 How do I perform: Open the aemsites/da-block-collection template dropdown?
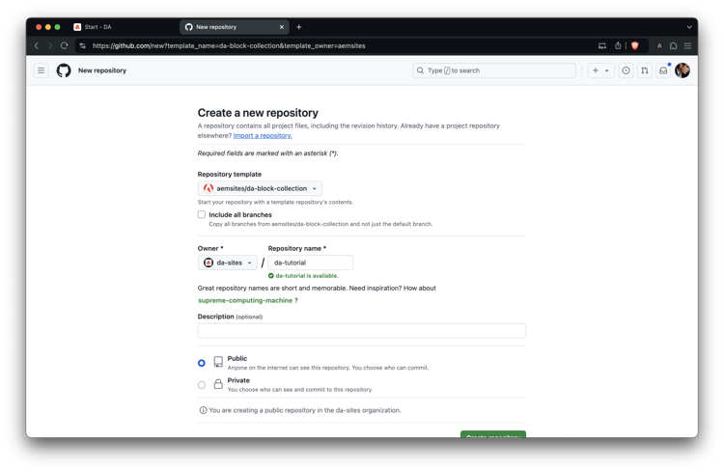point(260,188)
